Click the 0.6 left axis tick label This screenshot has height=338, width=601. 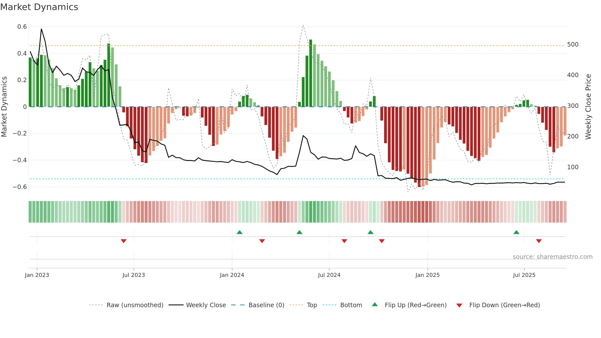[x=22, y=27]
